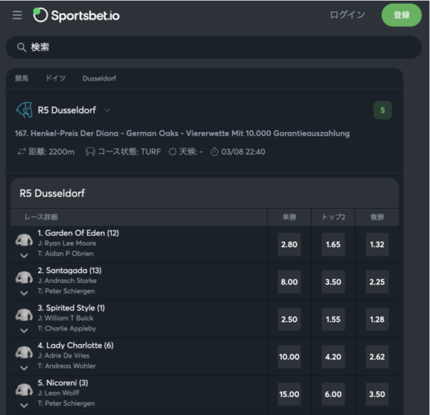Click Spirited Style jockey silk icon
The height and width of the screenshot is (415, 430).
click(x=24, y=314)
